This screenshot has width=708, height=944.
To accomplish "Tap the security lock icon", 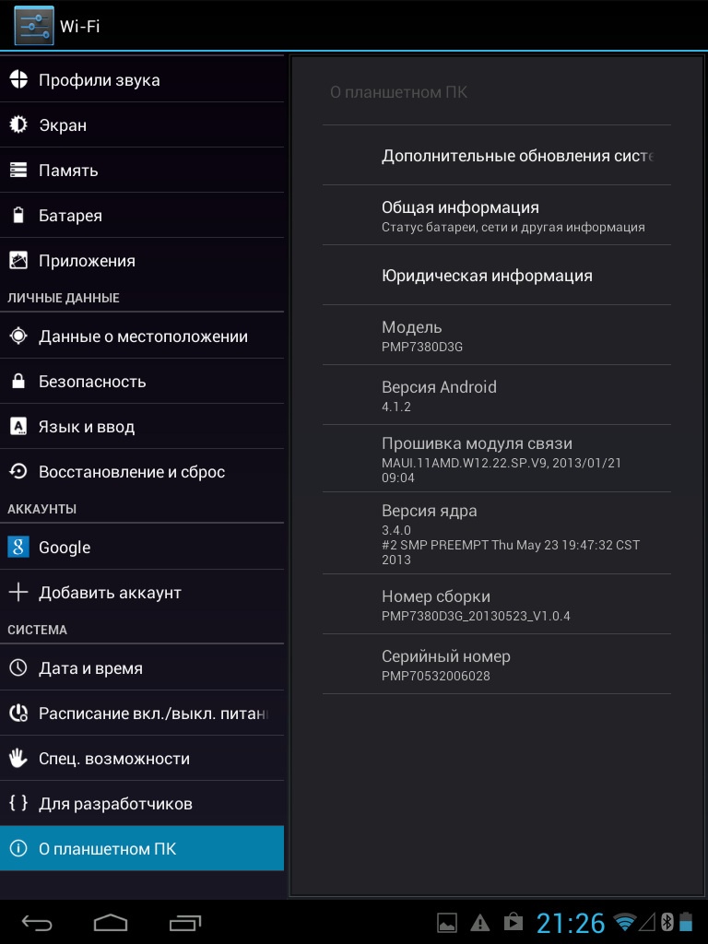I will [x=18, y=382].
